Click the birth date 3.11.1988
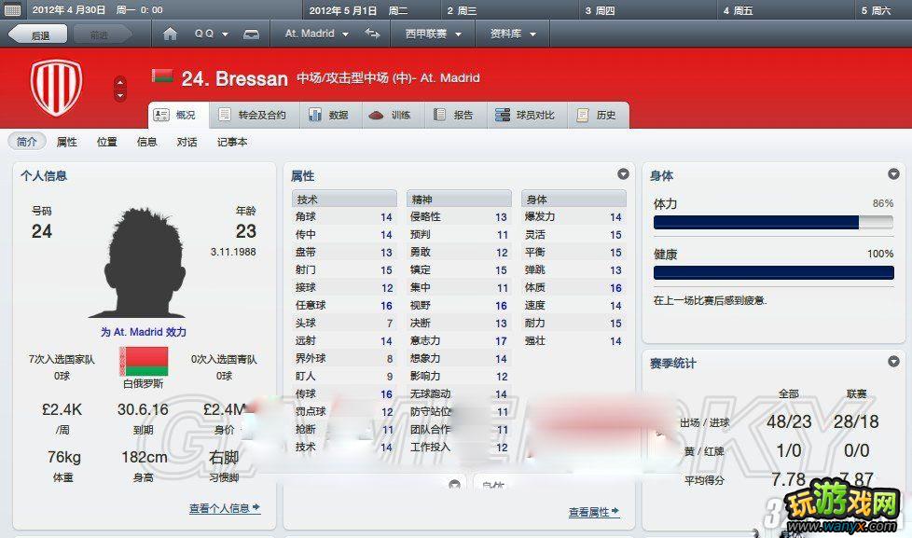 click(x=232, y=252)
